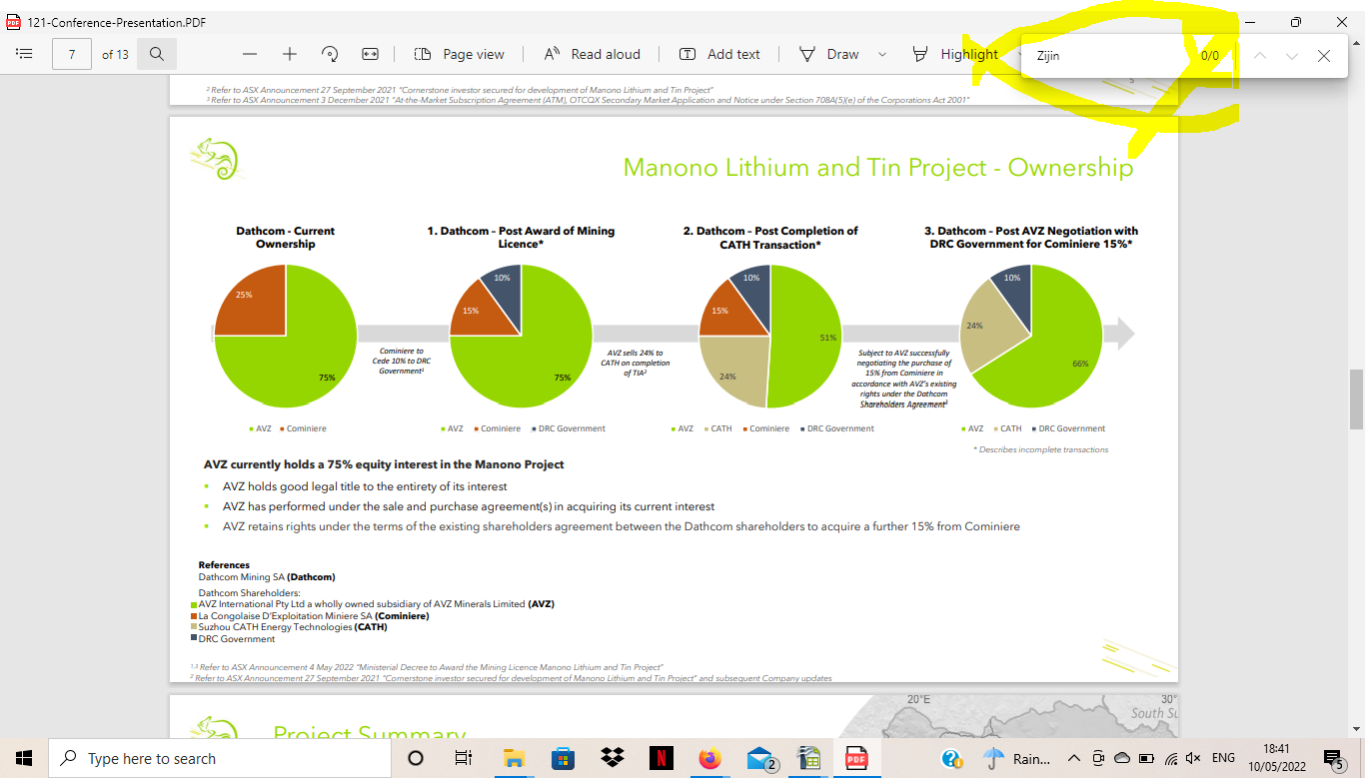Open Cortana from the taskbar

(416, 758)
